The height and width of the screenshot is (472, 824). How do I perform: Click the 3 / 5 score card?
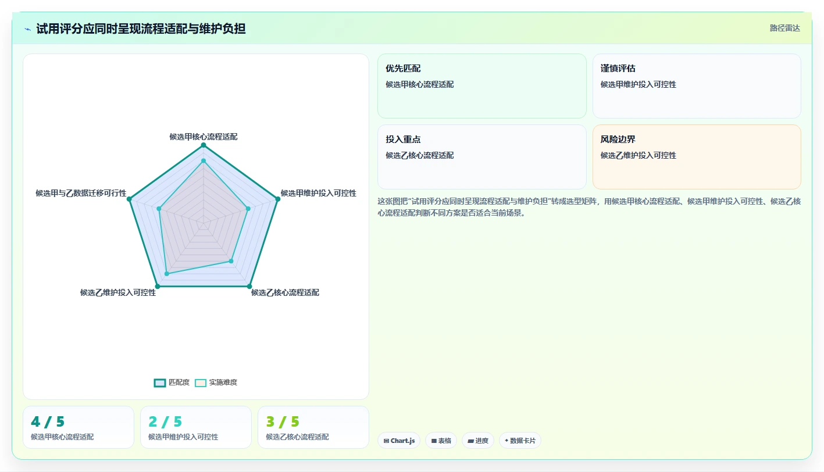313,427
